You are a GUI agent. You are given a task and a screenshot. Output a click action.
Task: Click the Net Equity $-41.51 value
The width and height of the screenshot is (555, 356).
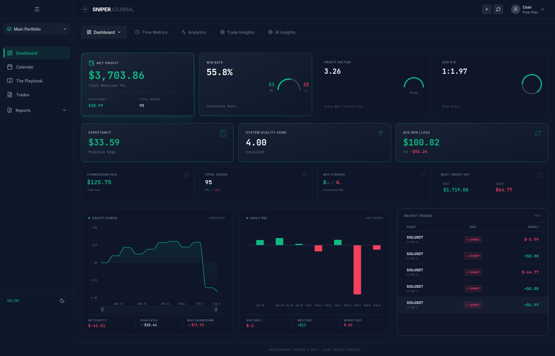click(97, 326)
